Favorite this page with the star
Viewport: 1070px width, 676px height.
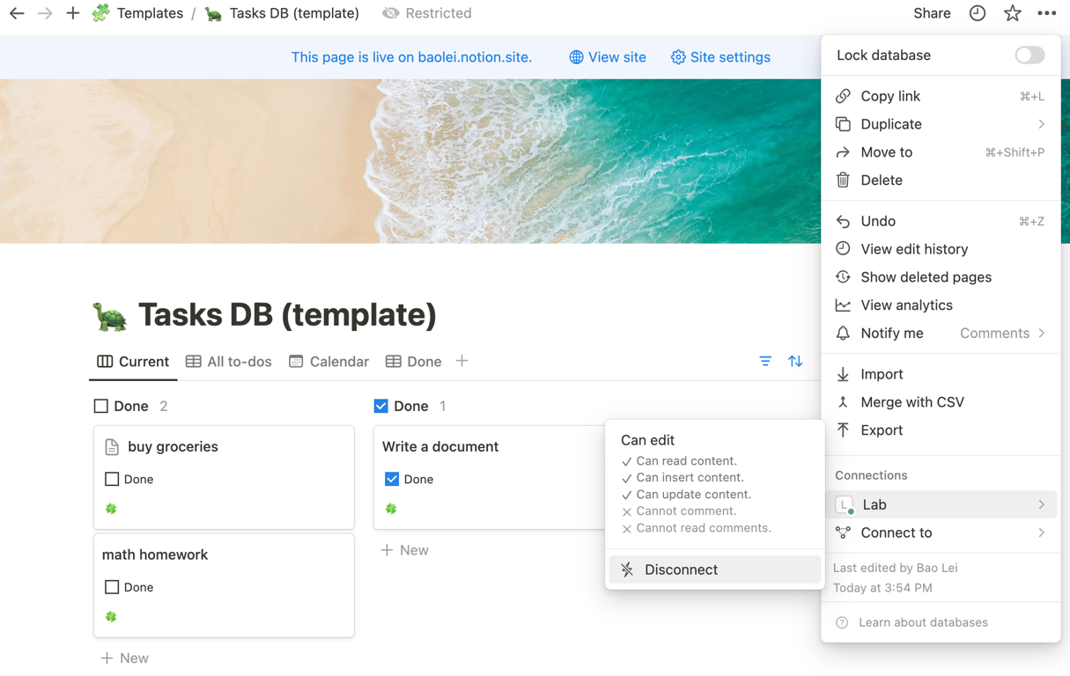[1013, 13]
